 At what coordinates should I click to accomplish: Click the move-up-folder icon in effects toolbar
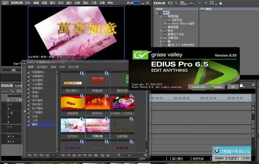click(x=176, y=3)
